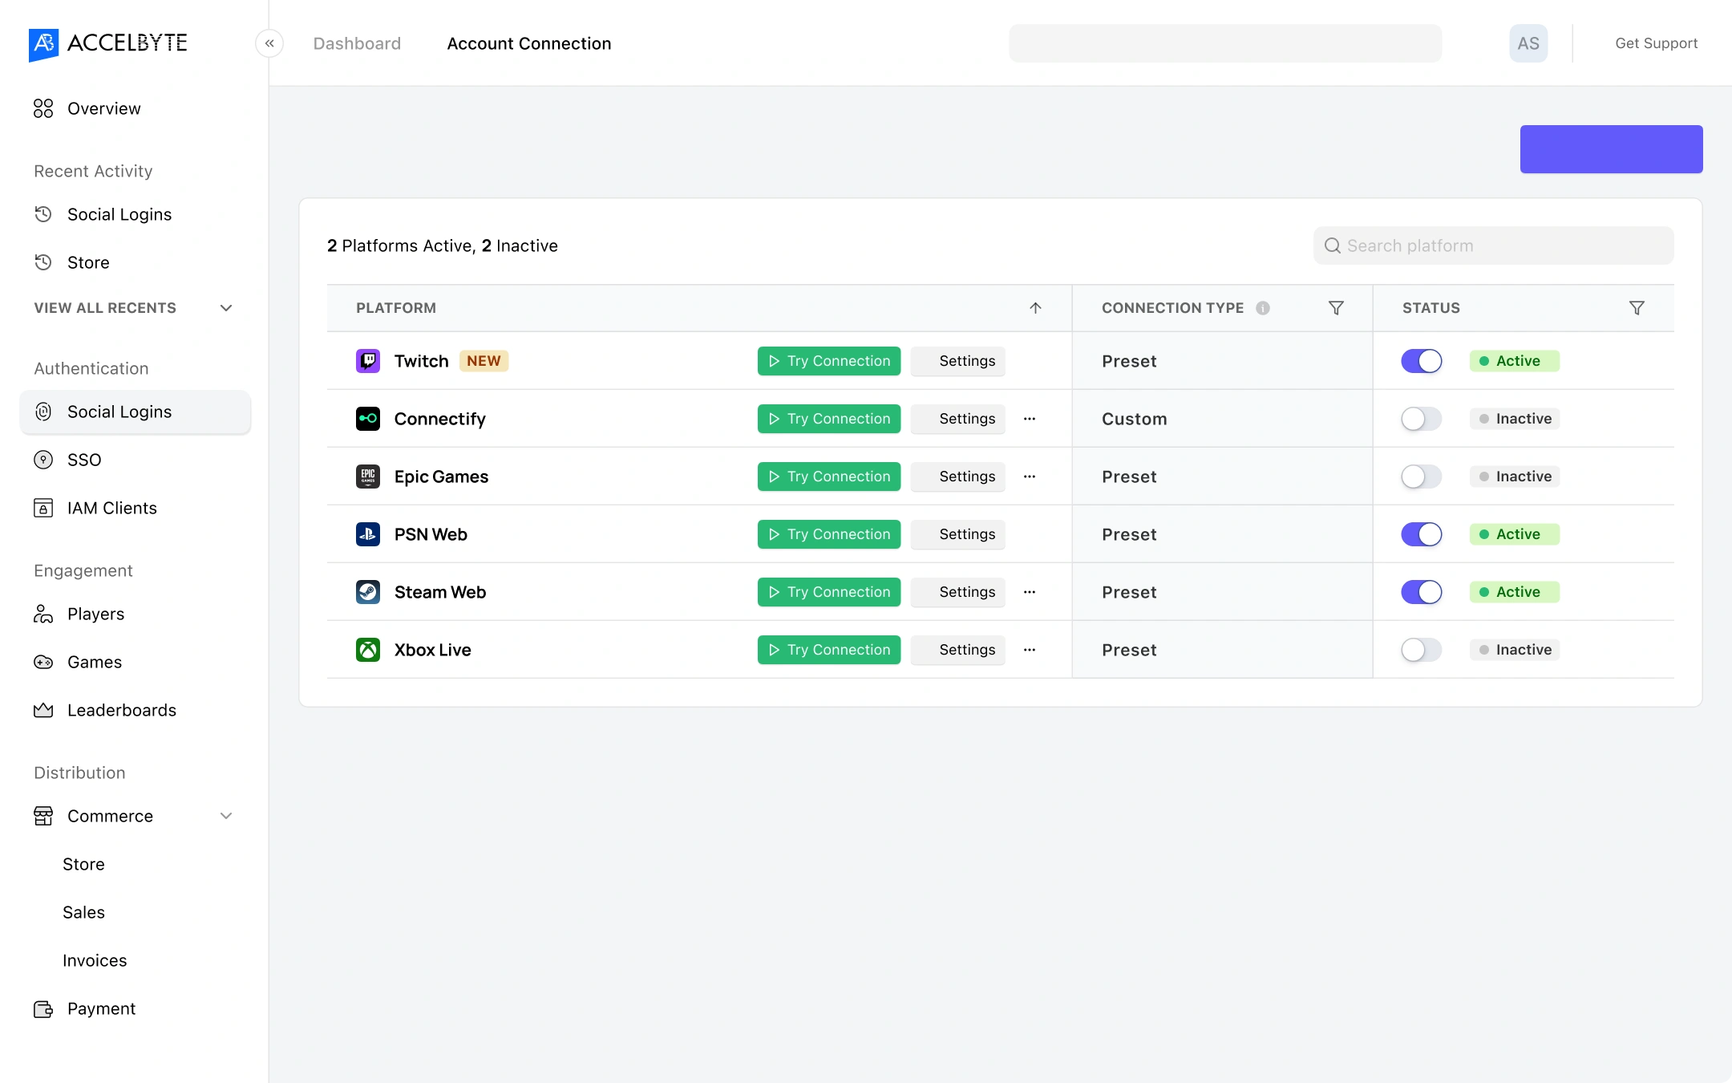This screenshot has height=1083, width=1732.
Task: Disable the Twitch connection toggle
Action: tap(1422, 361)
